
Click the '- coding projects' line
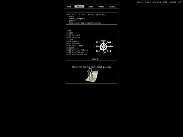pos(76,19)
